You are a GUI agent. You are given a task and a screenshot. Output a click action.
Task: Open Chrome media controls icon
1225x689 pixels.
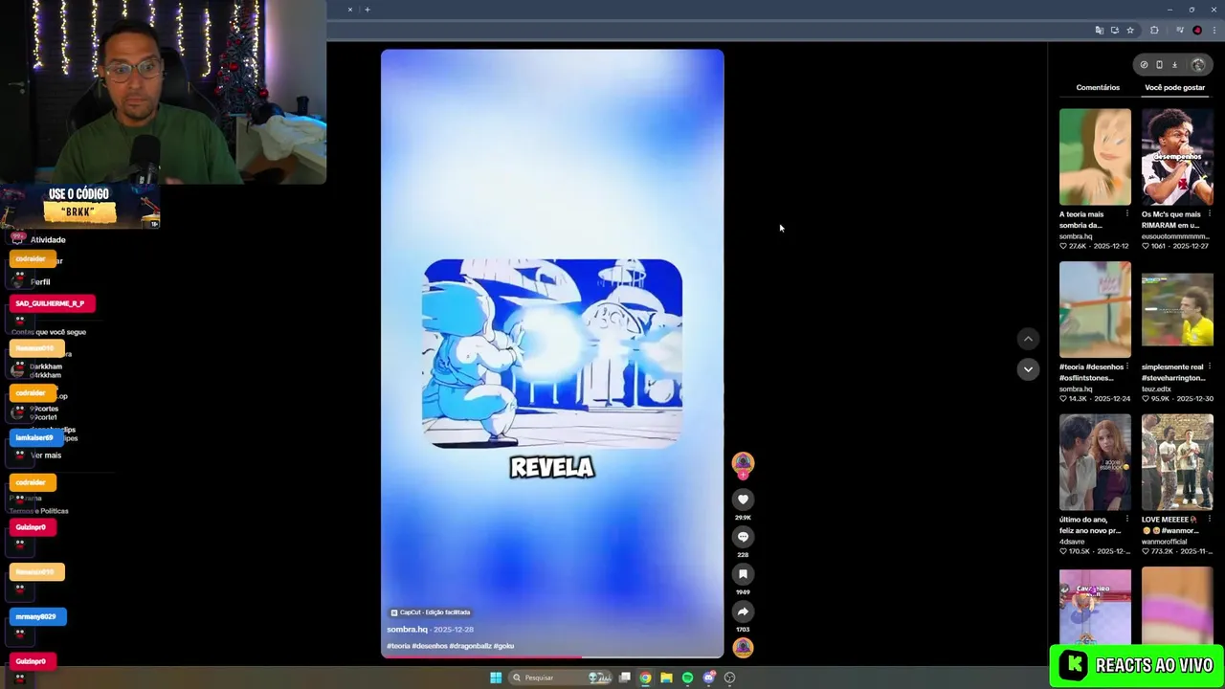click(x=1180, y=31)
